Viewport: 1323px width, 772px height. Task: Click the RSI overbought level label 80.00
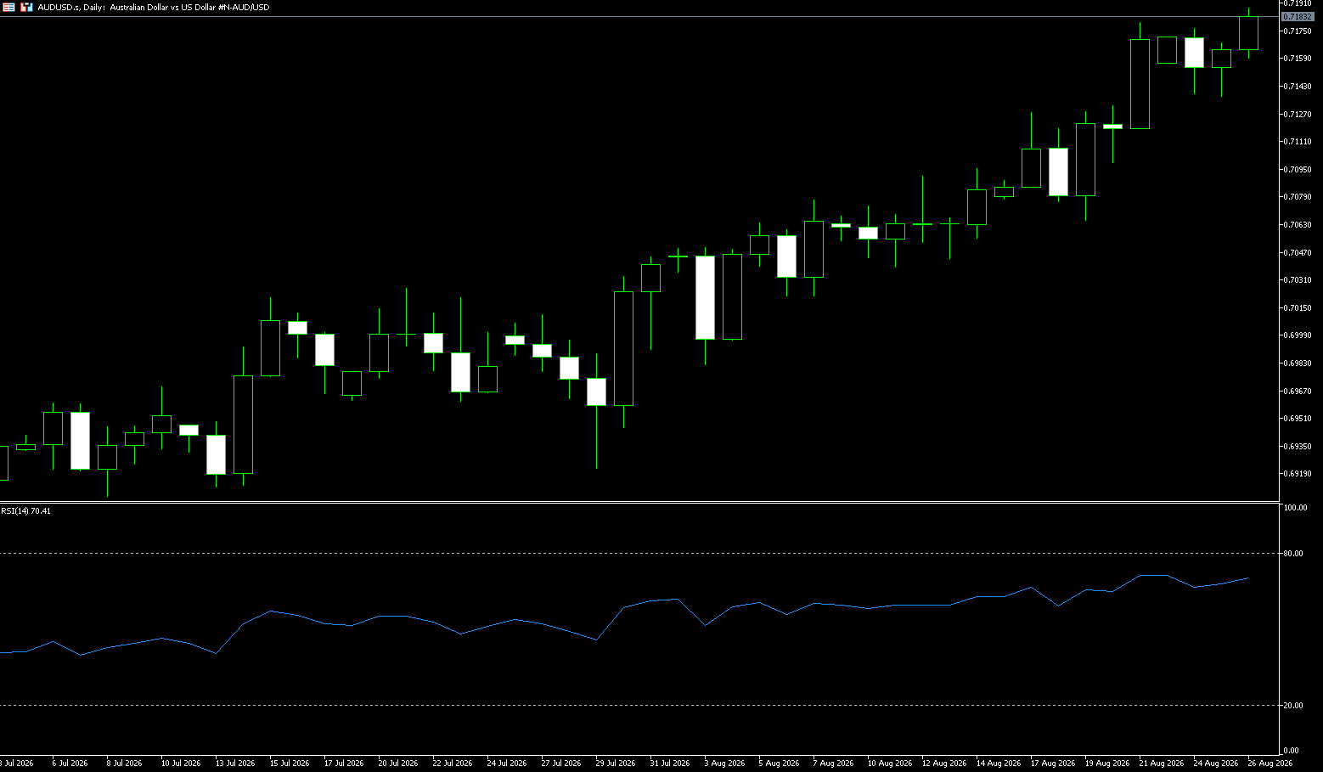click(x=1293, y=554)
